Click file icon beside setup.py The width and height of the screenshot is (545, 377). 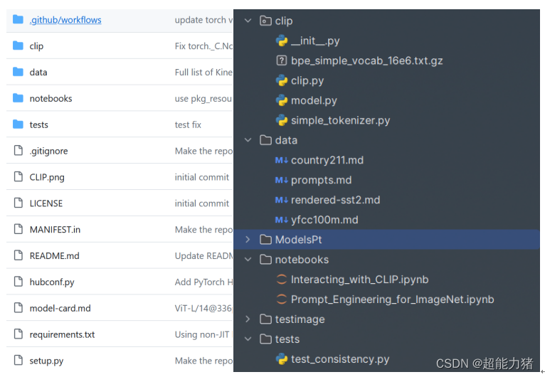(18, 360)
